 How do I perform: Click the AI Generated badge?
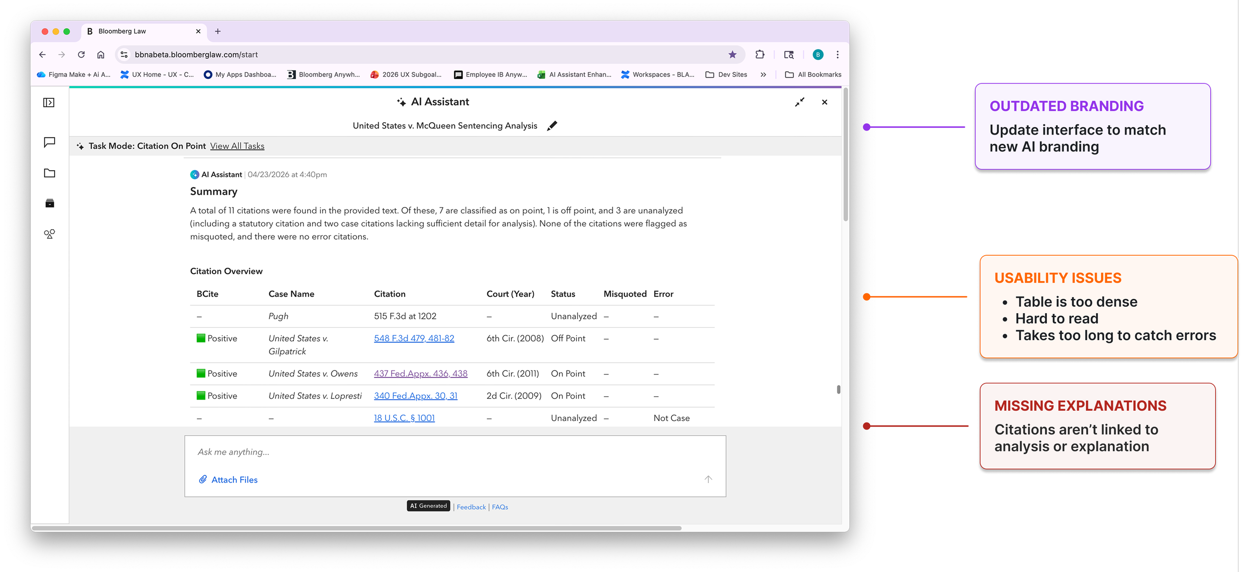point(428,506)
